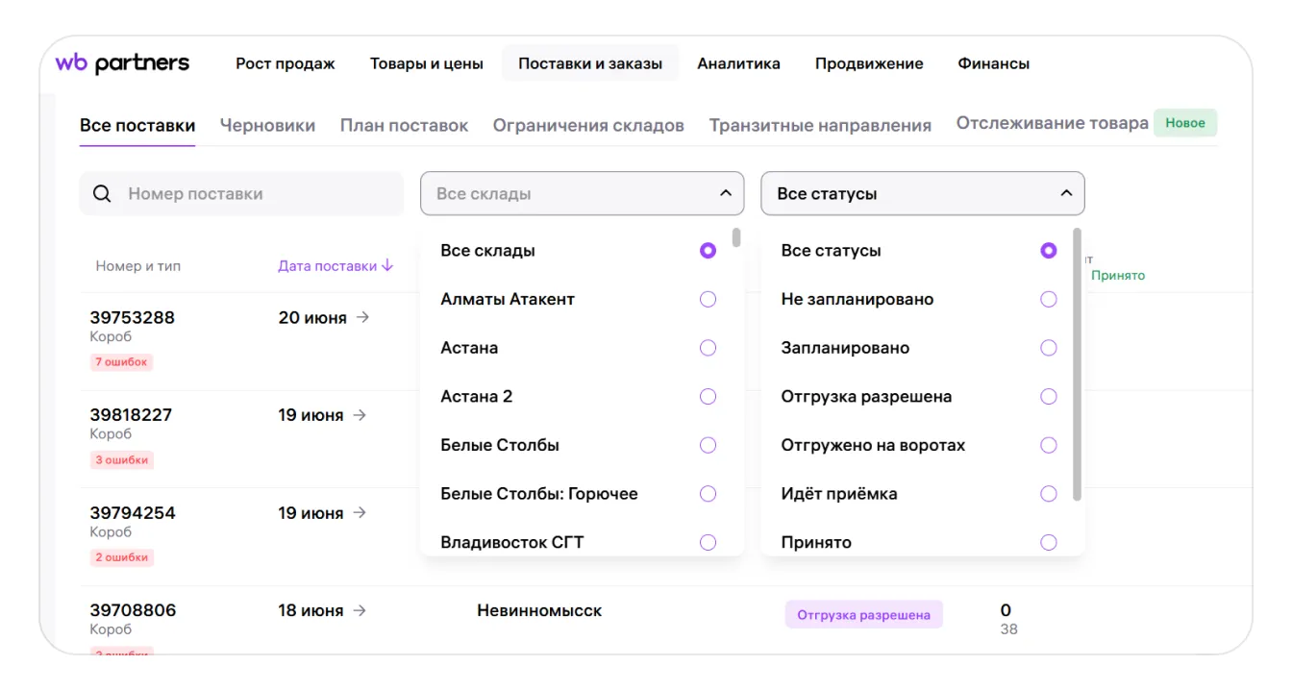Viewport: 1292px width, 690px height.
Task: Click the wb partners logo
Action: coord(122,63)
